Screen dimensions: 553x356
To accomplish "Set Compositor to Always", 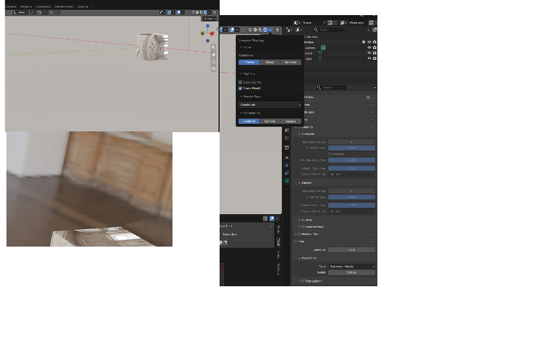I will [291, 122].
